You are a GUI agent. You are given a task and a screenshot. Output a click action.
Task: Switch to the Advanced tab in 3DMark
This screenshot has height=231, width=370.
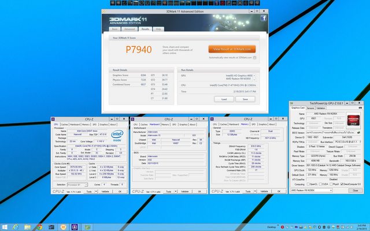129,29
